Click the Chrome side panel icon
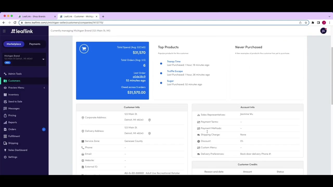333x187 pixels. [318, 23]
